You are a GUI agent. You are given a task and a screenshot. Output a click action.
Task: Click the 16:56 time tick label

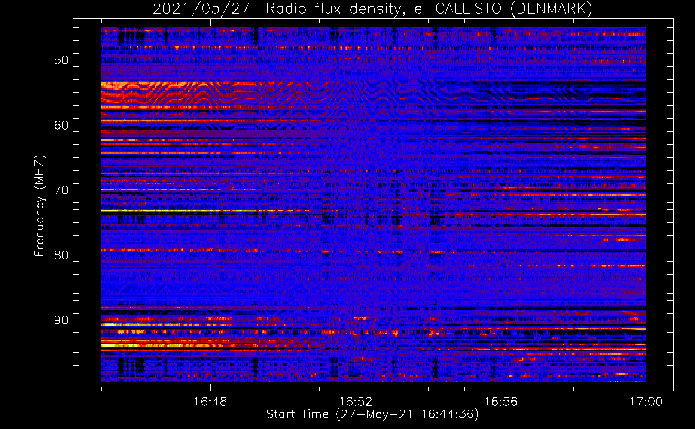[501, 402]
